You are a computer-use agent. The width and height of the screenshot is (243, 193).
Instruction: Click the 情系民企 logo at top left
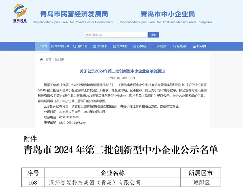[x=20, y=13]
